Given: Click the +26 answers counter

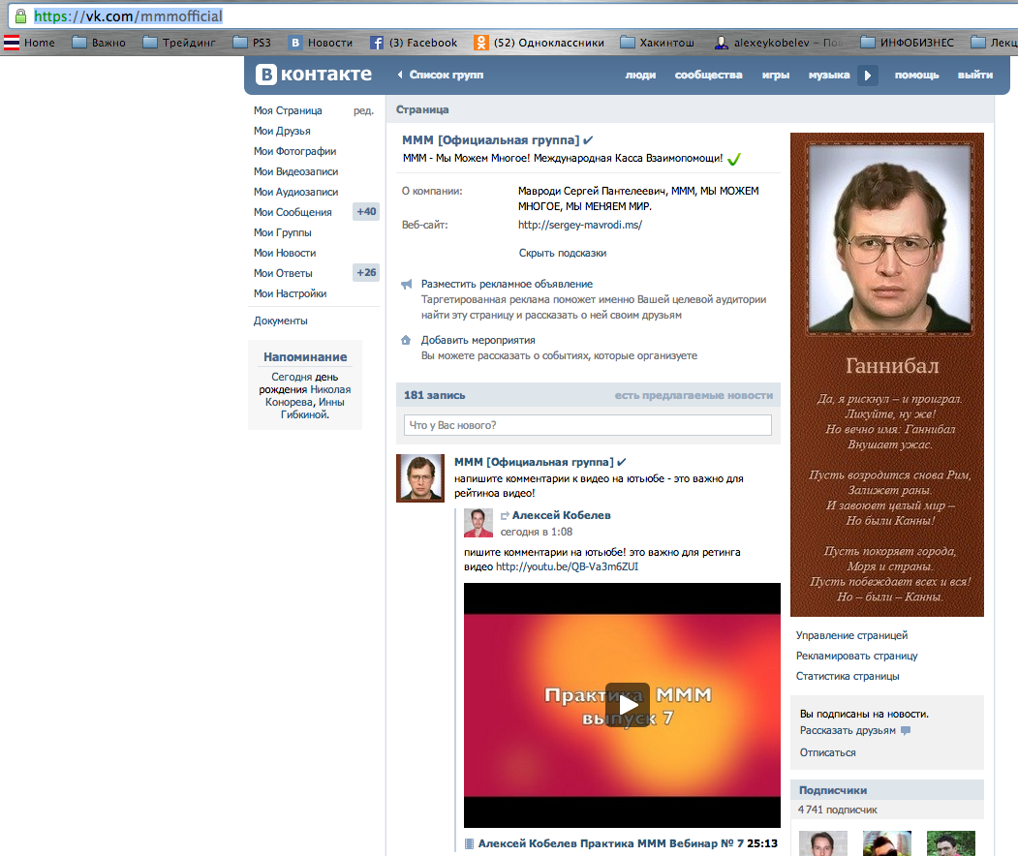Looking at the screenshot, I should [x=366, y=272].
